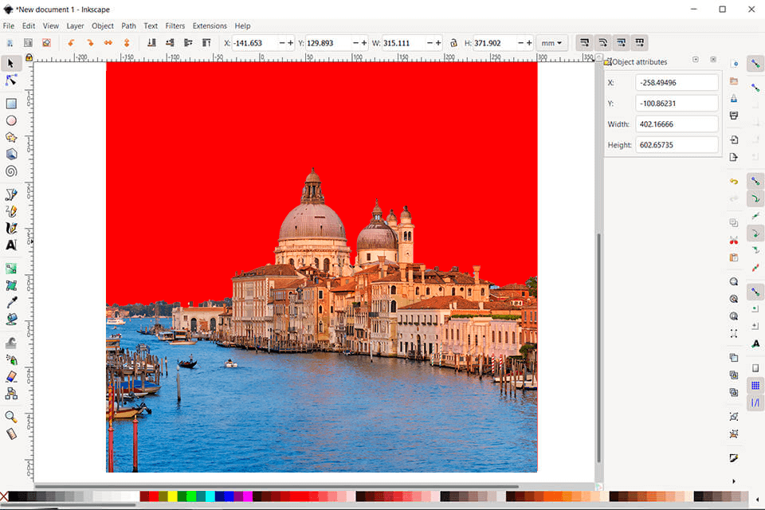Pick the yellow swatch in the palette
The height and width of the screenshot is (510, 765).
(172, 496)
